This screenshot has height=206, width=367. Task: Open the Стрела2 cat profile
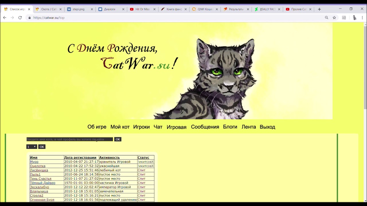pos(37,195)
